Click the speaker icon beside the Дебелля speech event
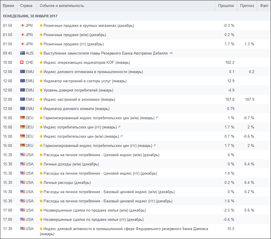 171,53
